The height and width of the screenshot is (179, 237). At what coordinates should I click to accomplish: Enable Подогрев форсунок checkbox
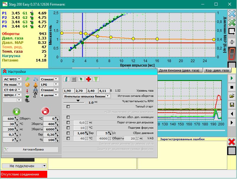68,128
